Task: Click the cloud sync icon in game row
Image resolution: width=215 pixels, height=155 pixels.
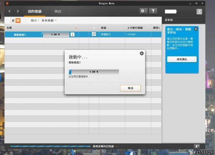Action: pos(94,34)
